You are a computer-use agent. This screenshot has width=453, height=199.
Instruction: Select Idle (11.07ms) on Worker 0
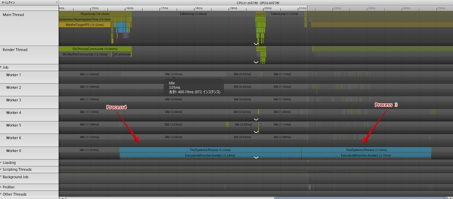(89, 150)
